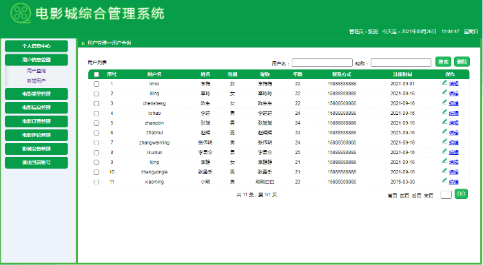Toggle the select-all checkbox in table header
Image resolution: width=483 pixels, height=265 pixels.
(x=96, y=74)
